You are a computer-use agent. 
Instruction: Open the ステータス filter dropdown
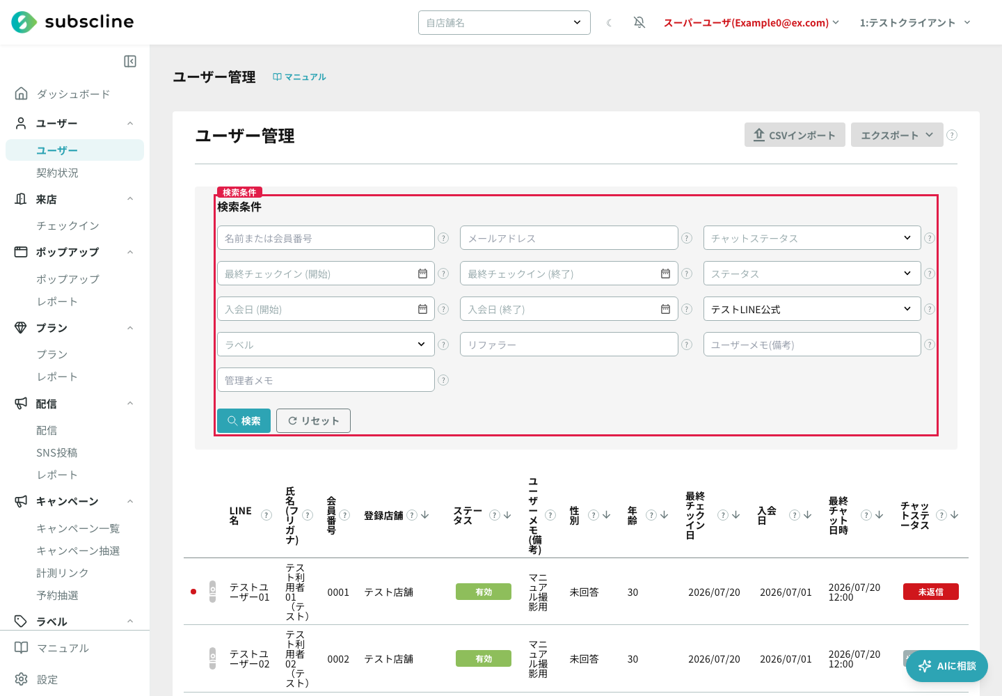pyautogui.click(x=812, y=274)
